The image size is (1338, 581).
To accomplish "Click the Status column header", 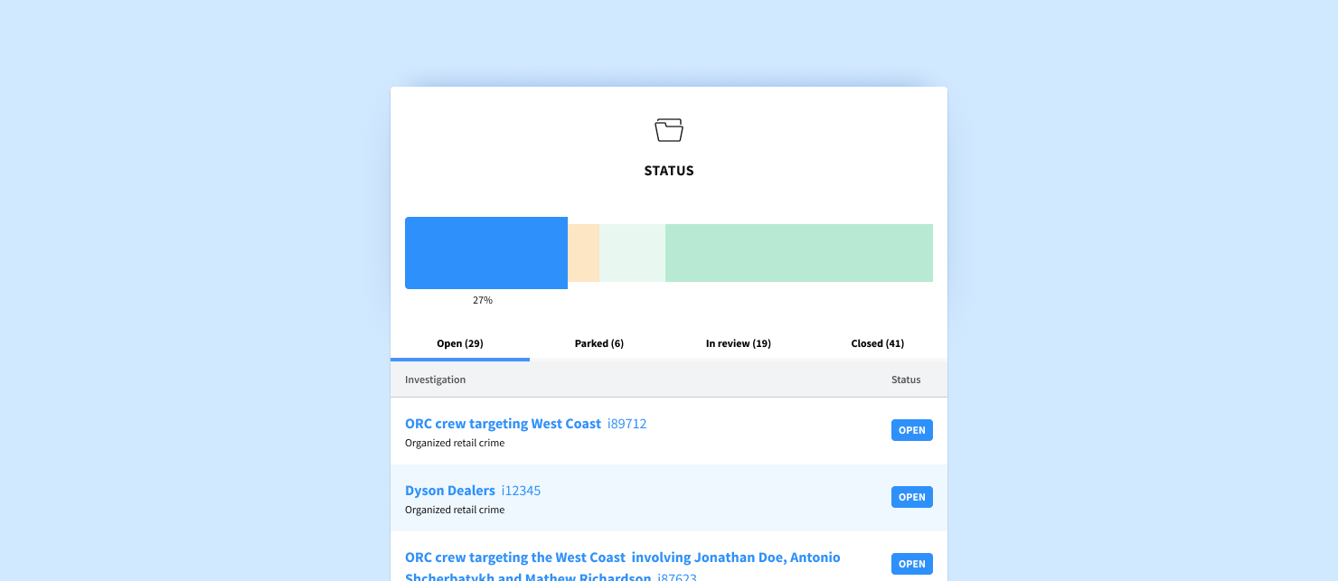I will click(906, 380).
